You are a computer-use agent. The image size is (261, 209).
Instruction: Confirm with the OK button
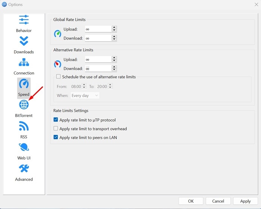pos(191,201)
